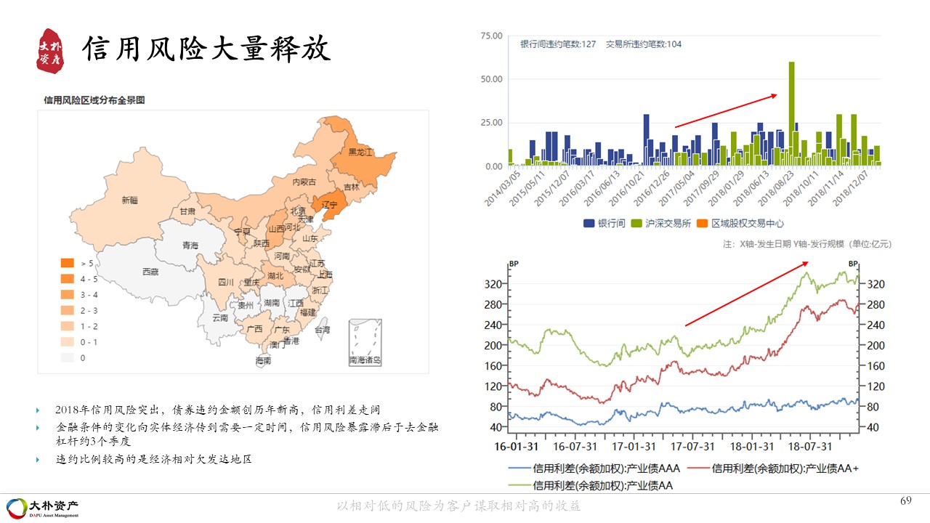Click the '1 - 2' legend color swatch

(68, 326)
